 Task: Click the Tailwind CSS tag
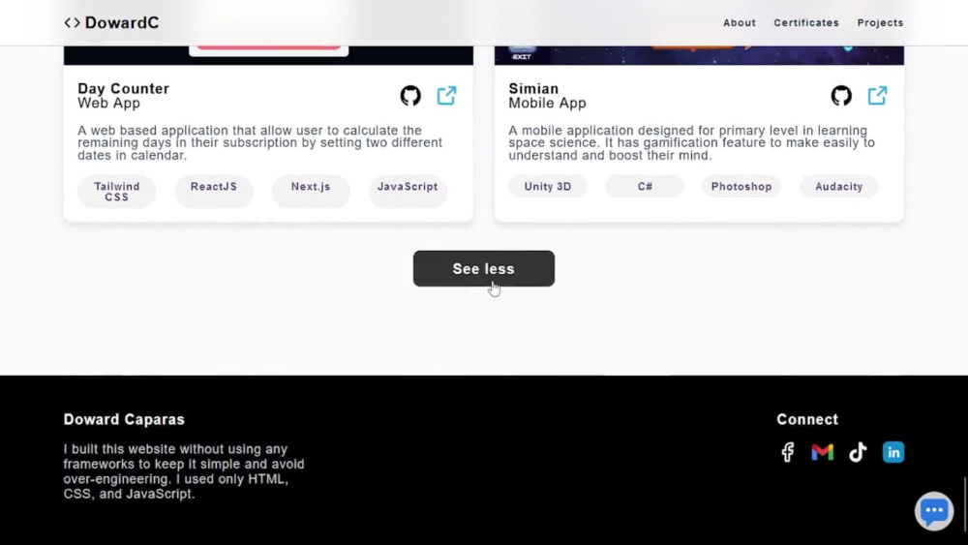point(117,192)
